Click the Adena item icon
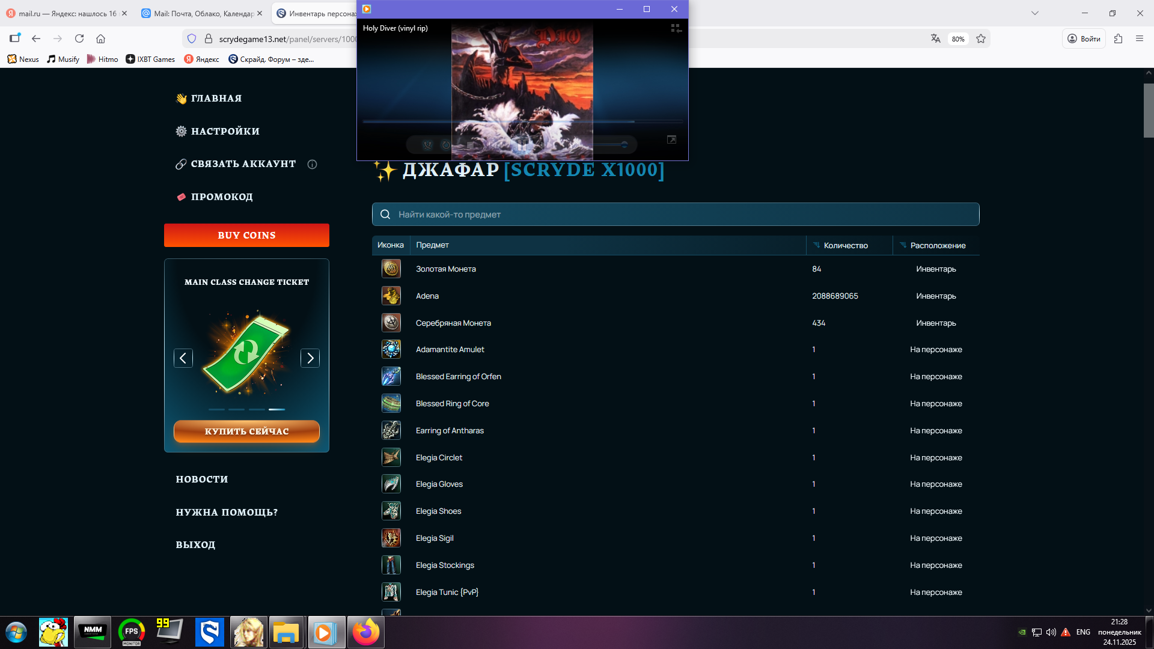Image resolution: width=1154 pixels, height=649 pixels. tap(391, 296)
